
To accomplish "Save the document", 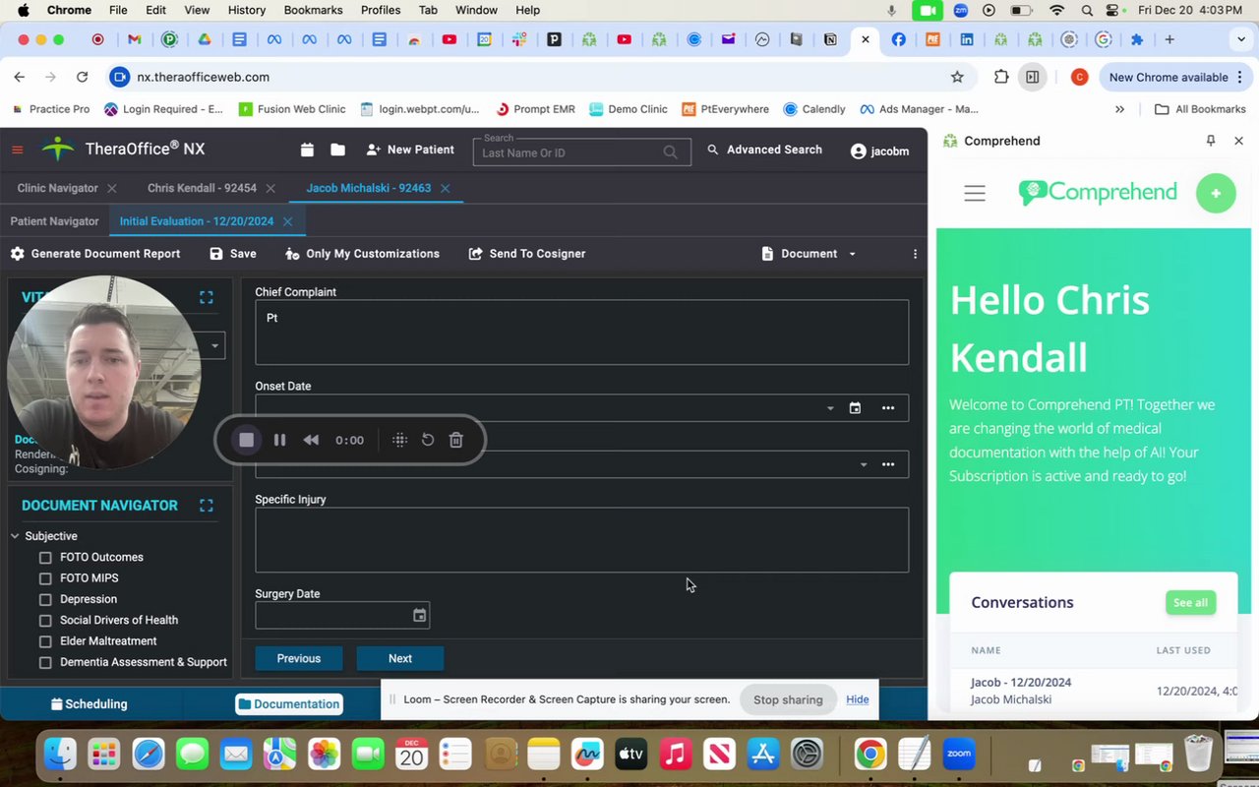I will click(233, 254).
